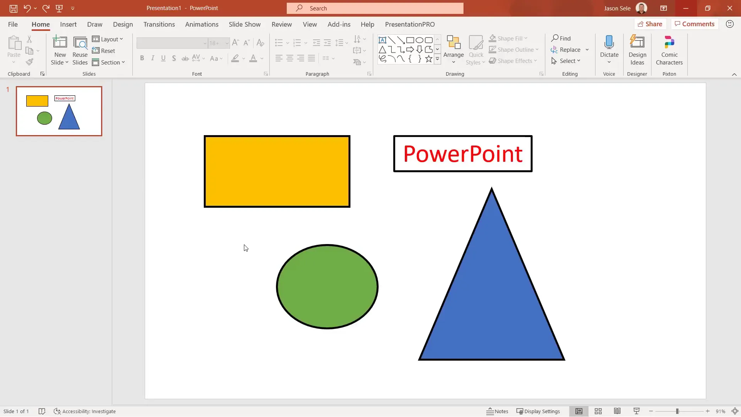Open the Animations tab

pyautogui.click(x=201, y=24)
